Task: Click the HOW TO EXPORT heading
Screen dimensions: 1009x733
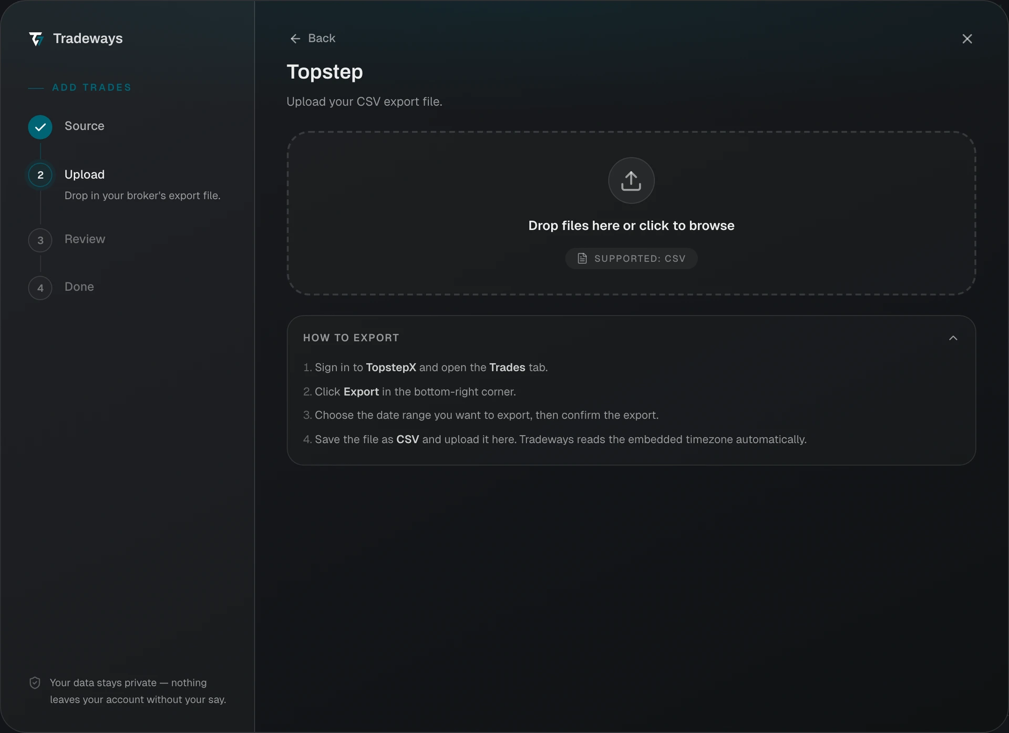Action: tap(351, 338)
